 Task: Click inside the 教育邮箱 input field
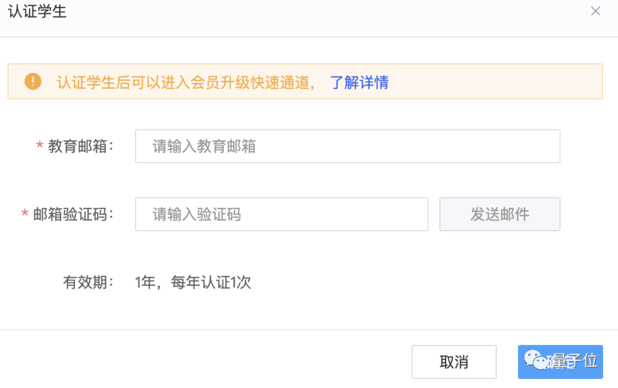(x=347, y=146)
